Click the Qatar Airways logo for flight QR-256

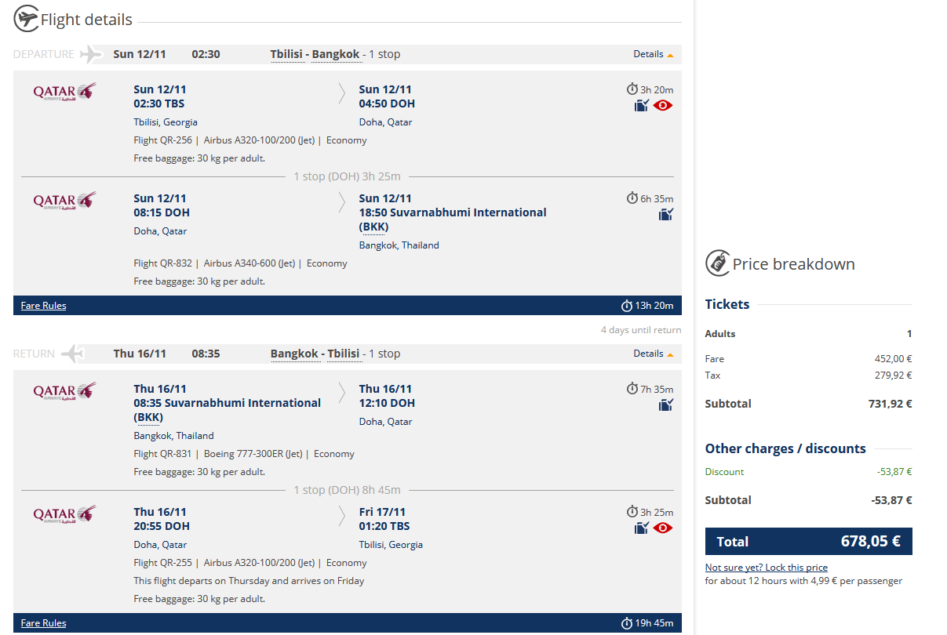click(64, 92)
